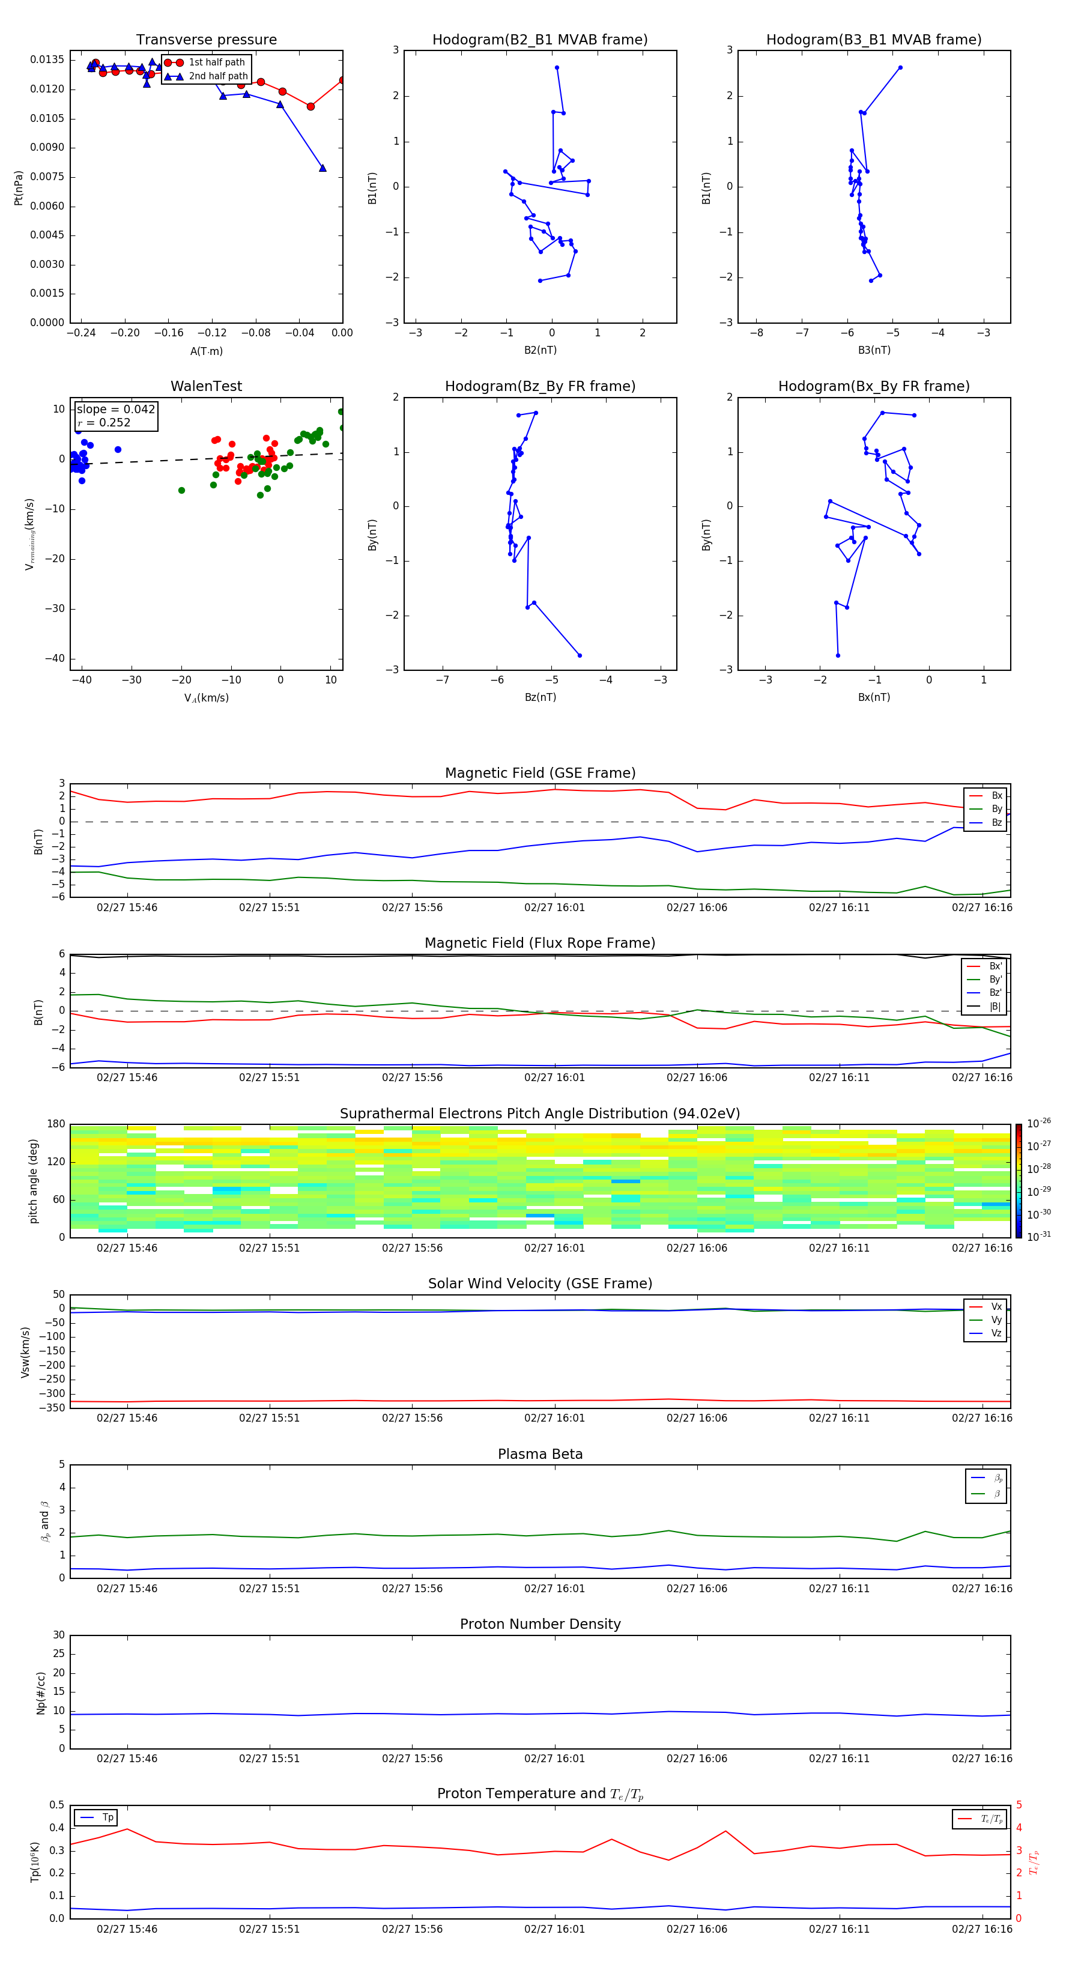Click the "Bz(nT)" x-axis label
The width and height of the screenshot is (1081, 1982).
(x=540, y=697)
